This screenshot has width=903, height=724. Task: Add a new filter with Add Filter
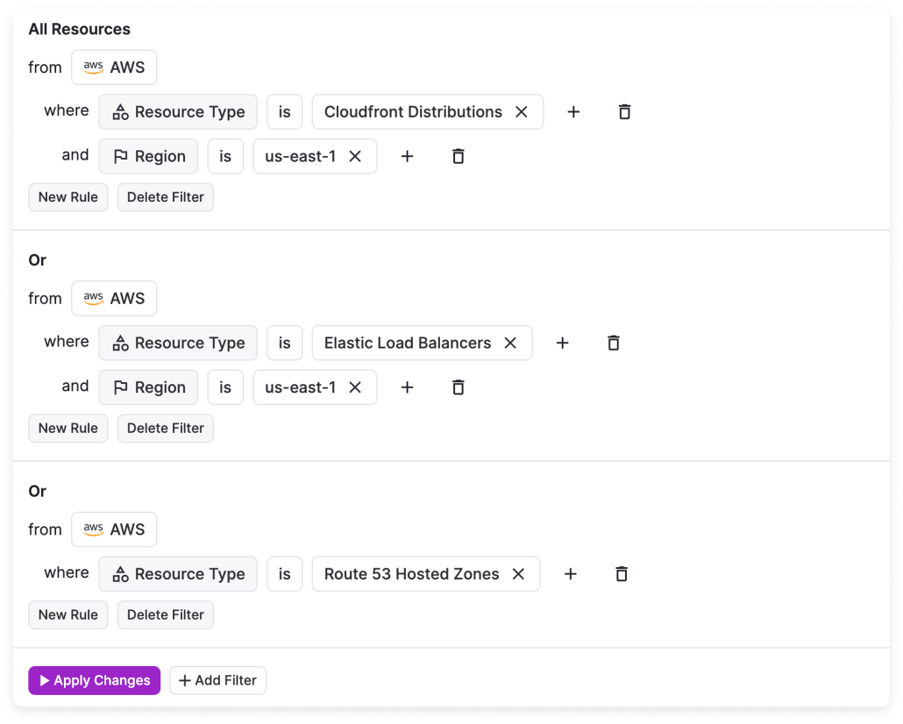[217, 680]
